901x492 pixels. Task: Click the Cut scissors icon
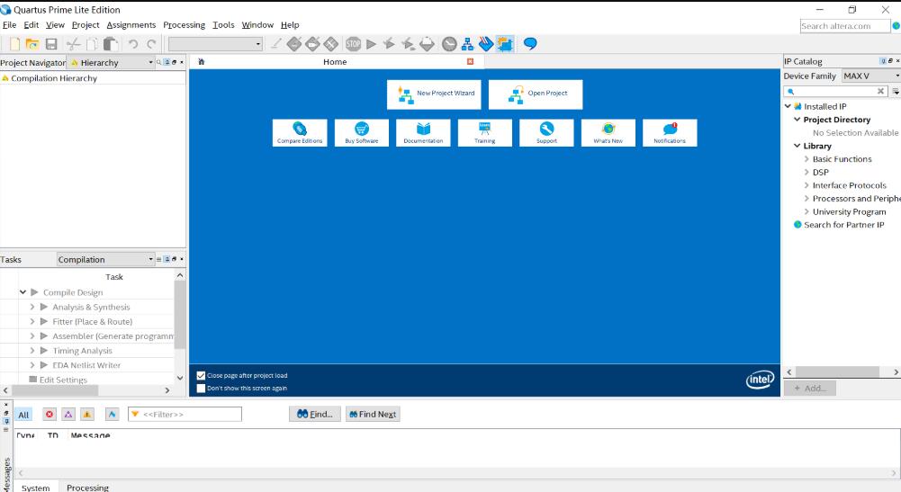[73, 44]
